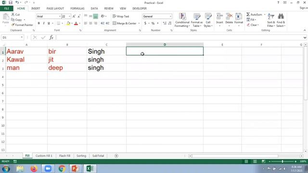Open Format as Table gallery
The height and width of the screenshot is (173, 308).
tap(197, 20)
